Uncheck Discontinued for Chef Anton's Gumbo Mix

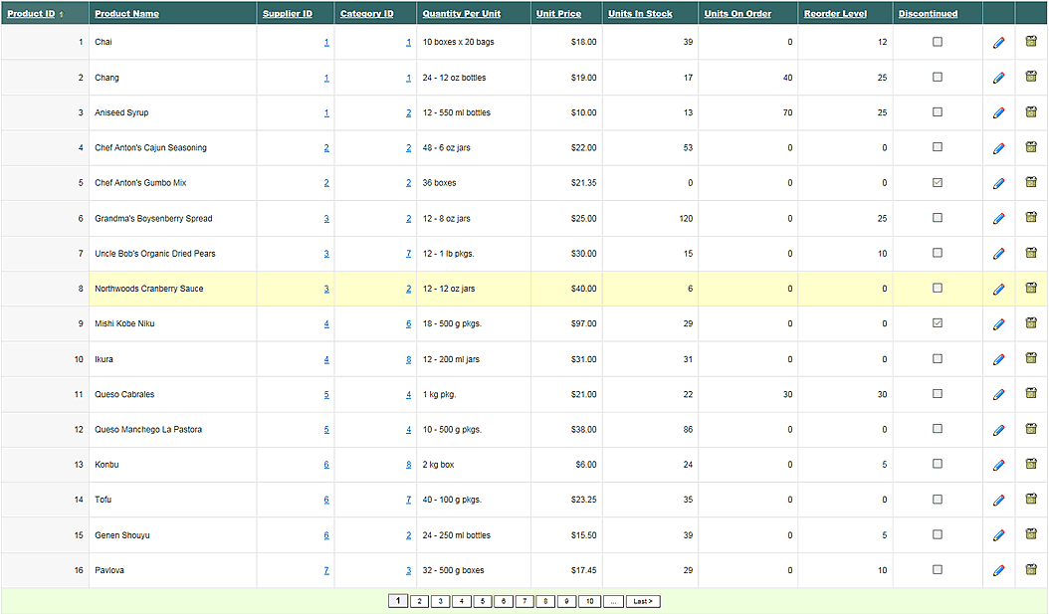937,183
